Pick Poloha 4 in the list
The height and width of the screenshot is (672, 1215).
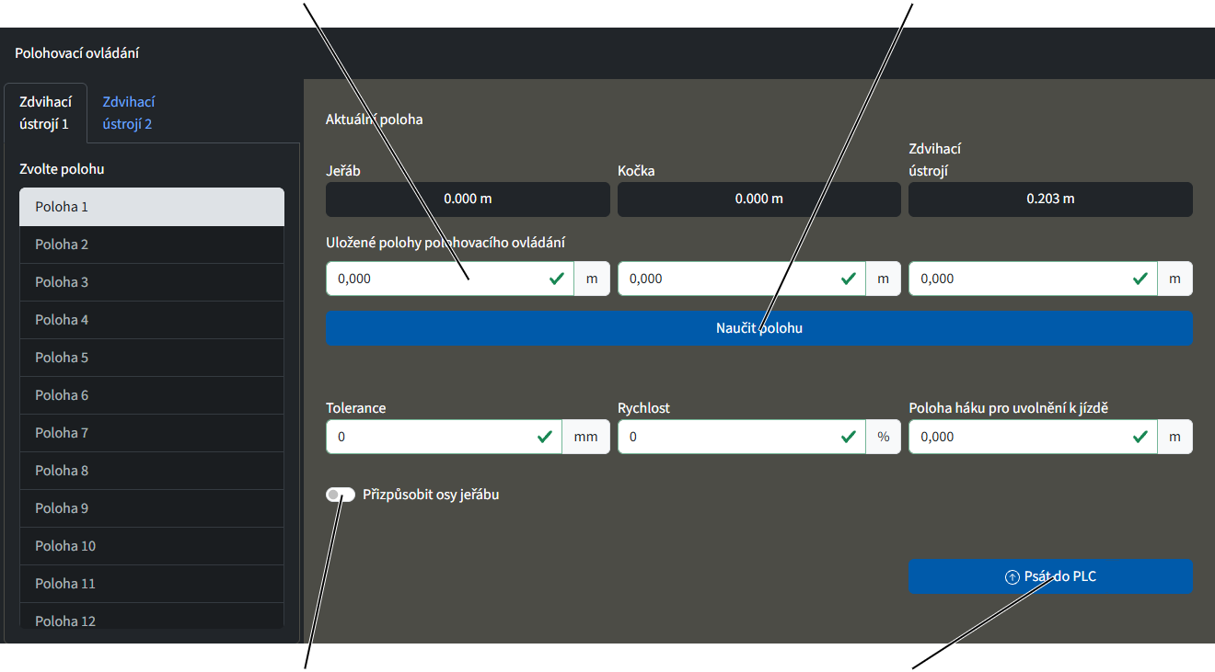click(x=152, y=320)
